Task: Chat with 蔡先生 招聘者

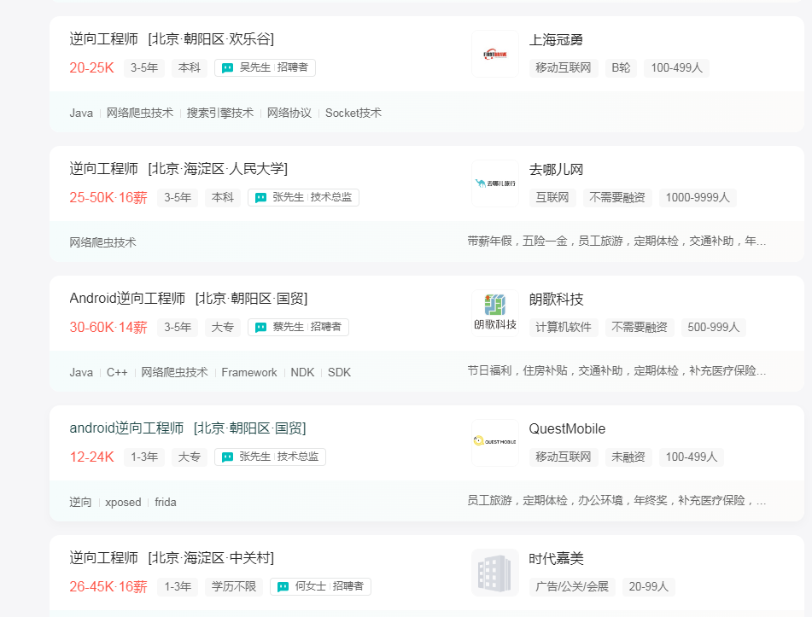Action: point(298,327)
